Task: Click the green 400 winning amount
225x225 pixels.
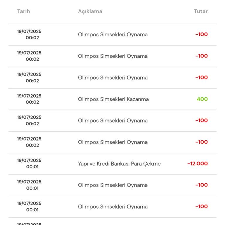Action: (202, 99)
